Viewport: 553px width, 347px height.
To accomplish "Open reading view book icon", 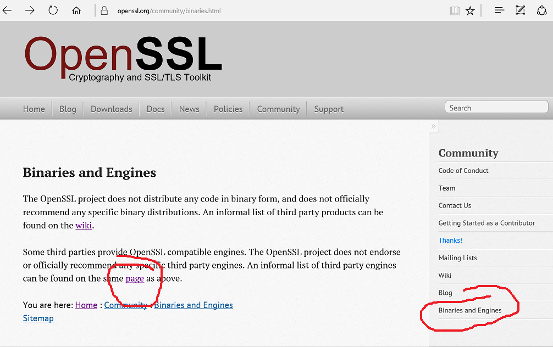I will coord(455,10).
